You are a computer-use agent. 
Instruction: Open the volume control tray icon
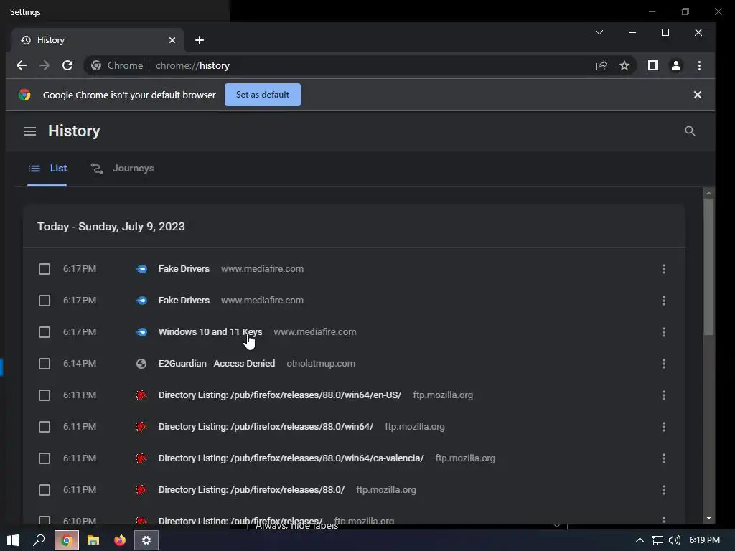675,540
